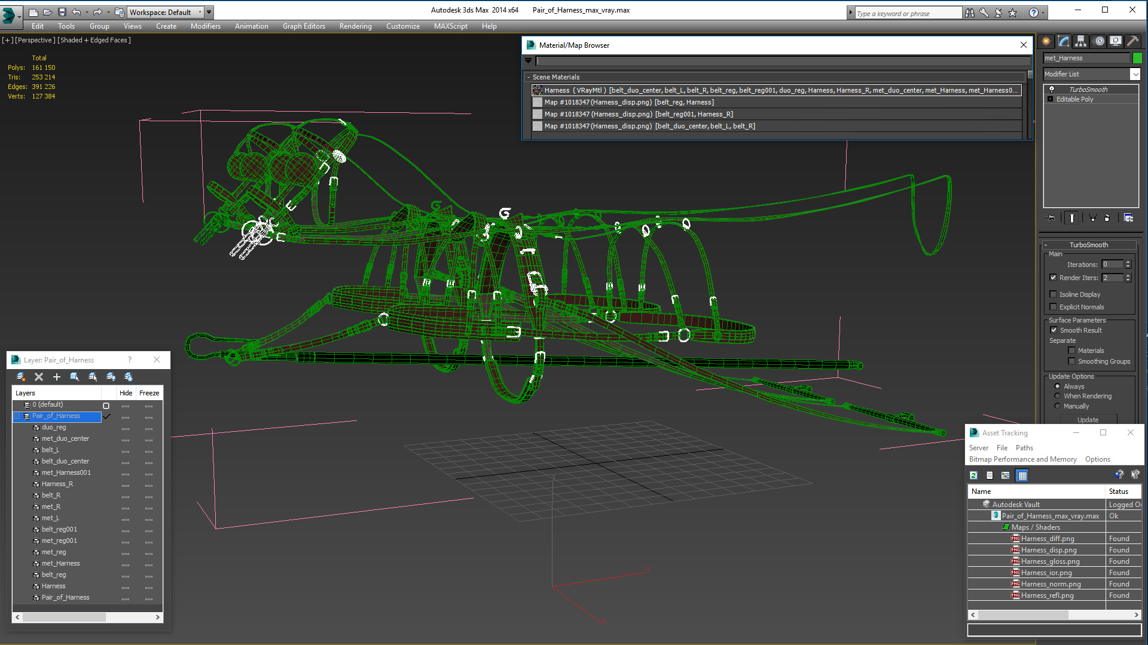The height and width of the screenshot is (645, 1148).
Task: Uncheck Smooth Result checkbox
Action: [x=1054, y=330]
